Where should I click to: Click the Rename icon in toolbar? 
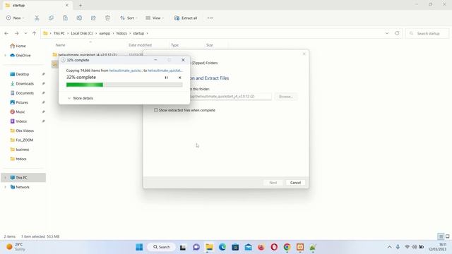pos(79,18)
